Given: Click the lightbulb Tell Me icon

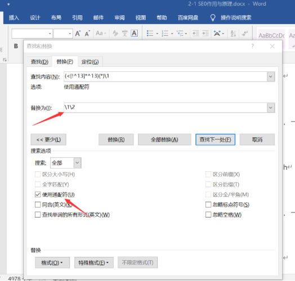Looking at the screenshot, I should coord(213,18).
